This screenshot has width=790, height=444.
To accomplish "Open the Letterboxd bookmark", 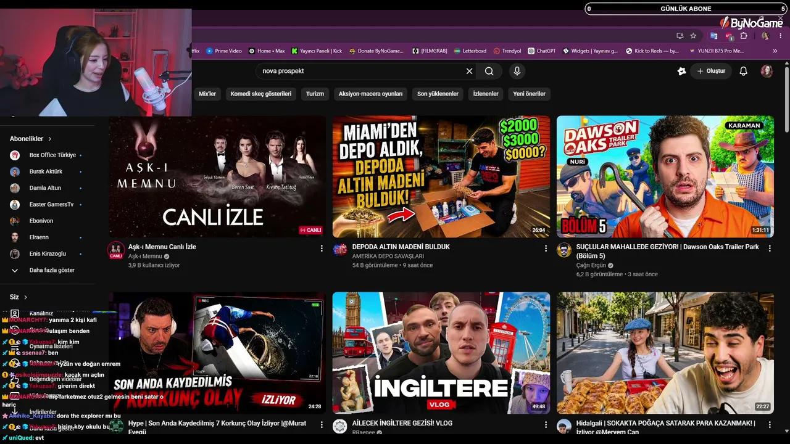I will [x=470, y=51].
